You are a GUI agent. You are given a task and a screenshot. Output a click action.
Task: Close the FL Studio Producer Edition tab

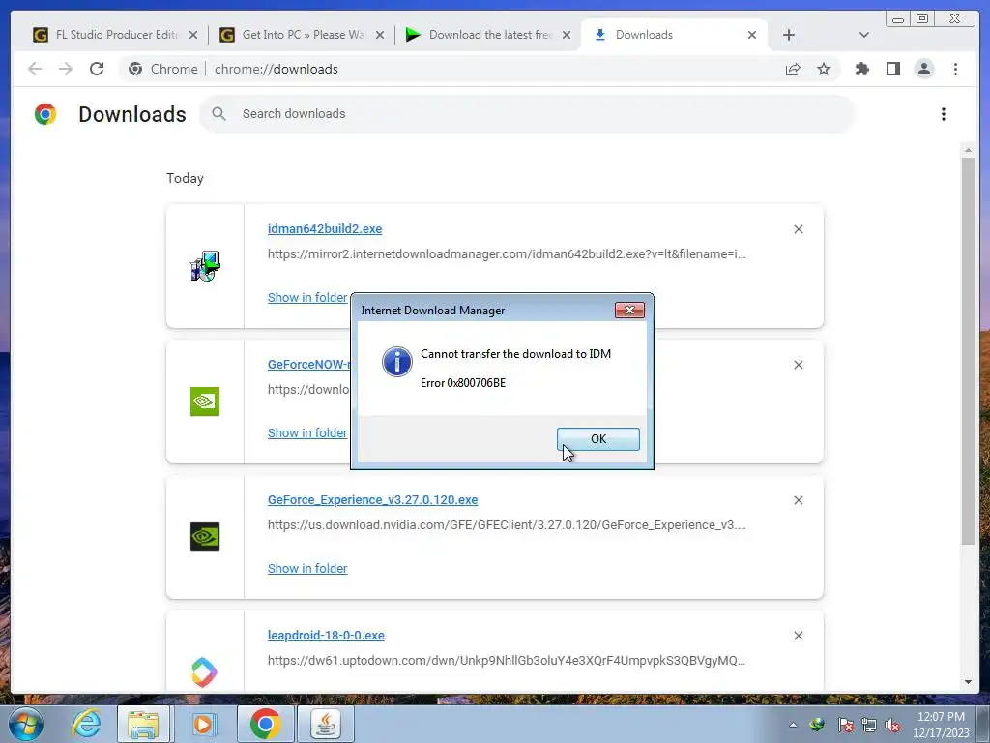193,35
